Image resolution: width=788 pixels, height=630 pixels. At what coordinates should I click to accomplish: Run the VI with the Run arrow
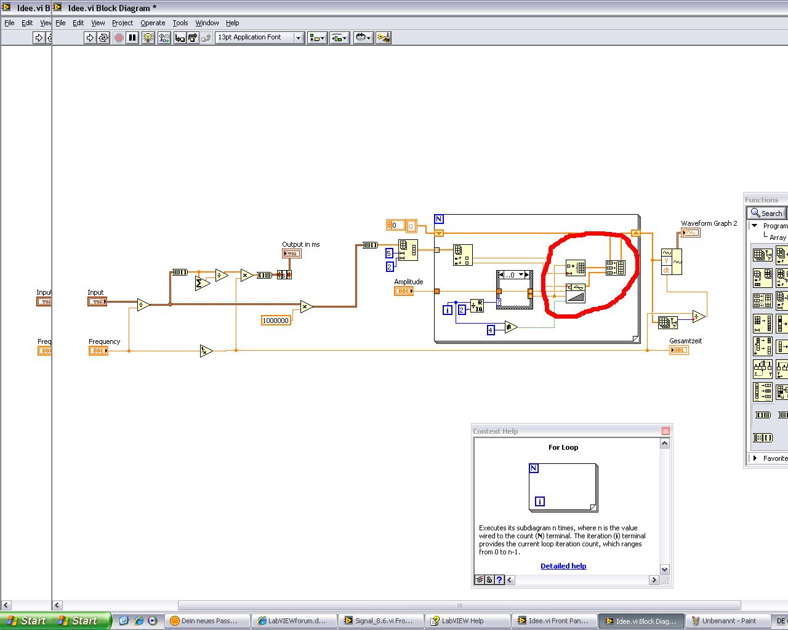[90, 38]
